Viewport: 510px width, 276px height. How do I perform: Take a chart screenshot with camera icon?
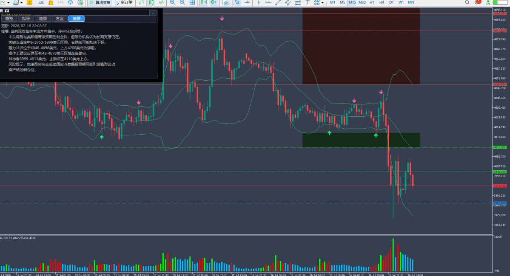(x=226, y=3)
